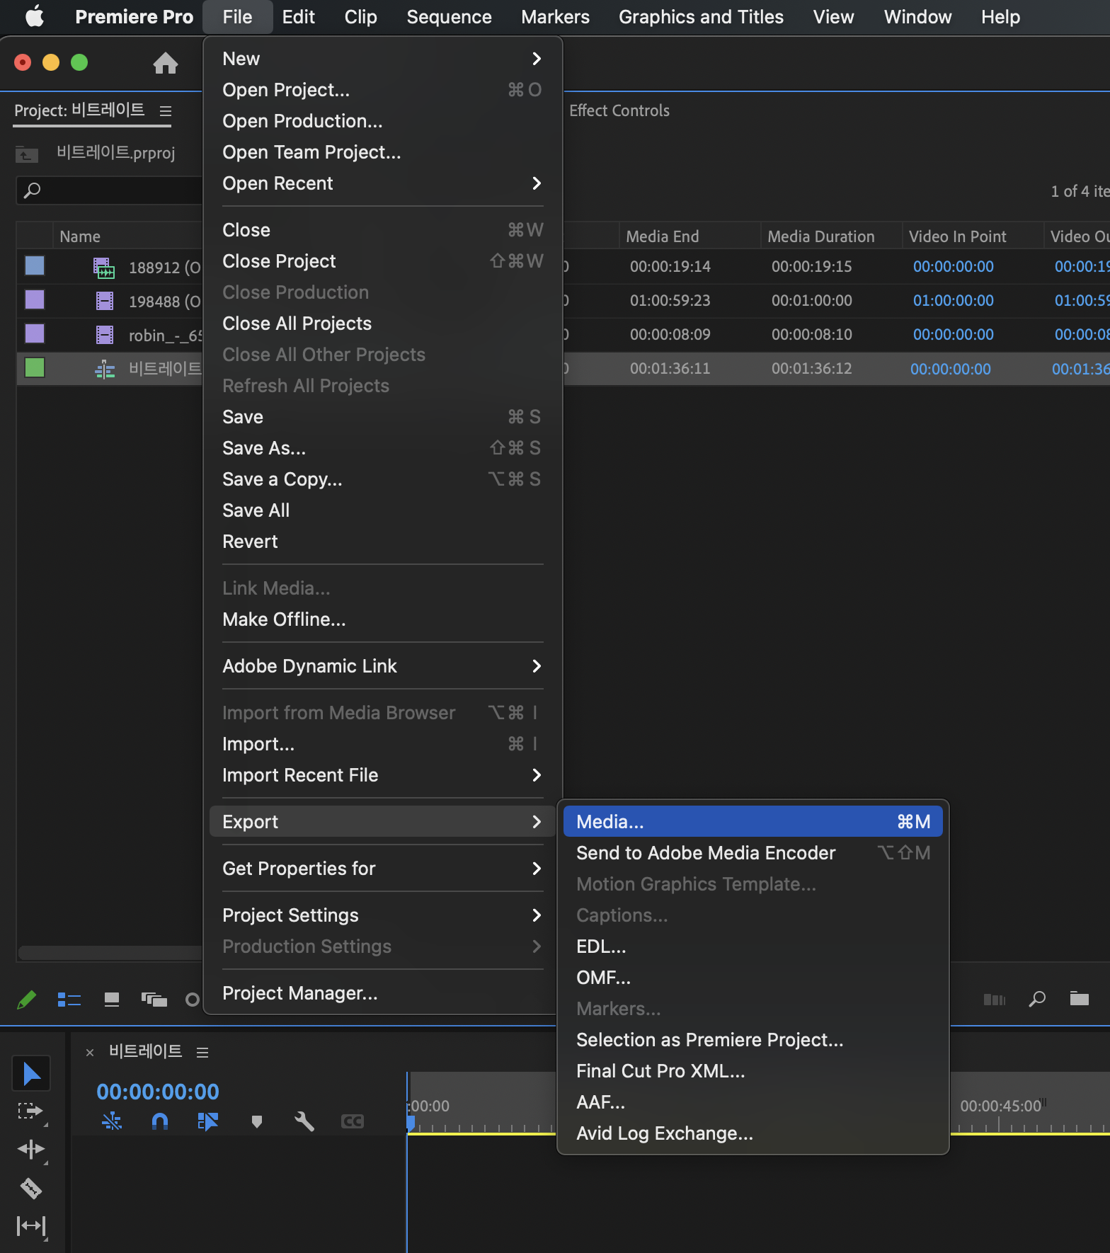Click the parent folder icon beside 비트레이트.prproj
The height and width of the screenshot is (1253, 1110).
pos(27,153)
